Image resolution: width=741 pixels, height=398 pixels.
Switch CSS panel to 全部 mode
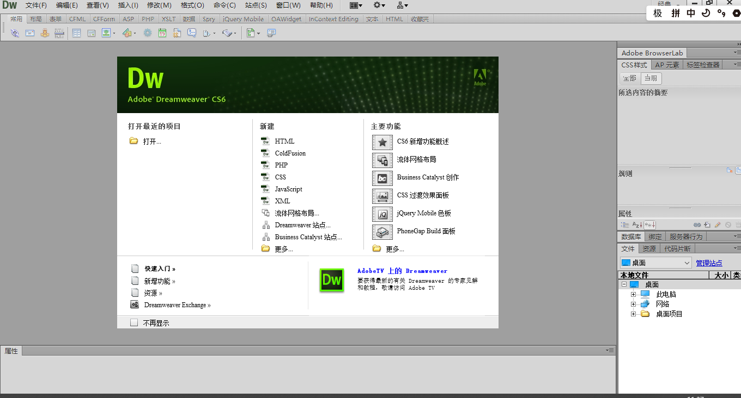[630, 78]
